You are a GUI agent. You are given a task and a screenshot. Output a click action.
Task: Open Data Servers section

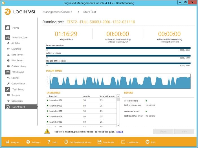(x=17, y=54)
